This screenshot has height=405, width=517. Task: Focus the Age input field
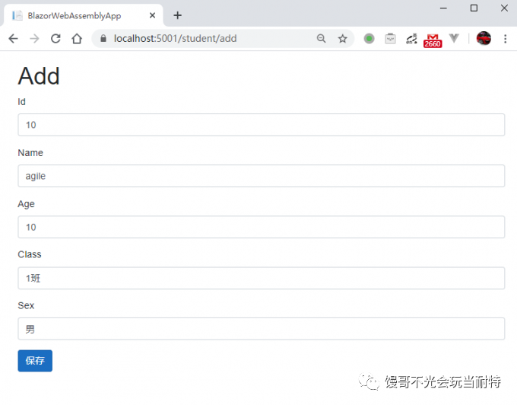(261, 227)
